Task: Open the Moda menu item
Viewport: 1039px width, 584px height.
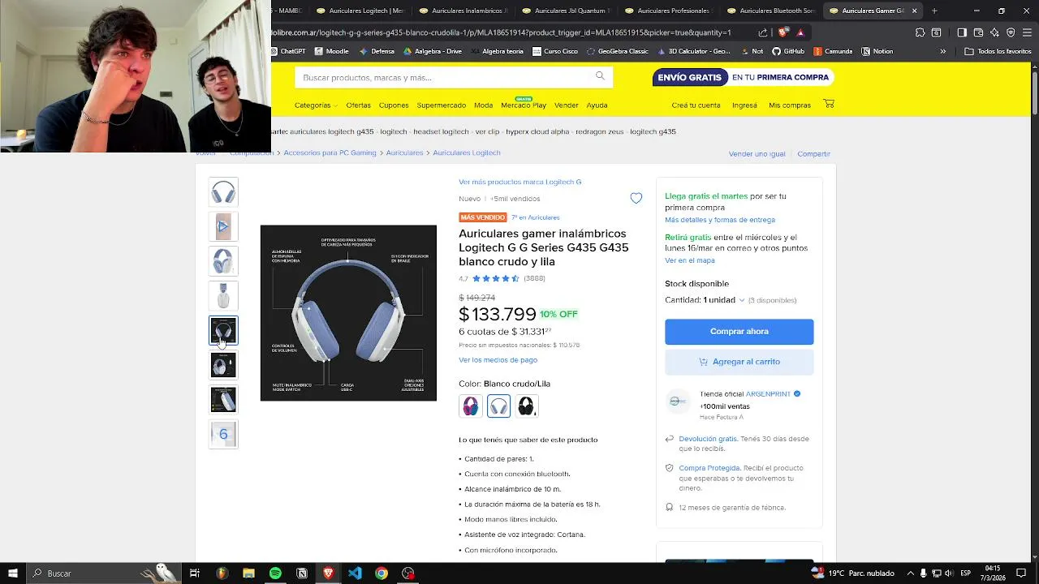Action: point(484,105)
